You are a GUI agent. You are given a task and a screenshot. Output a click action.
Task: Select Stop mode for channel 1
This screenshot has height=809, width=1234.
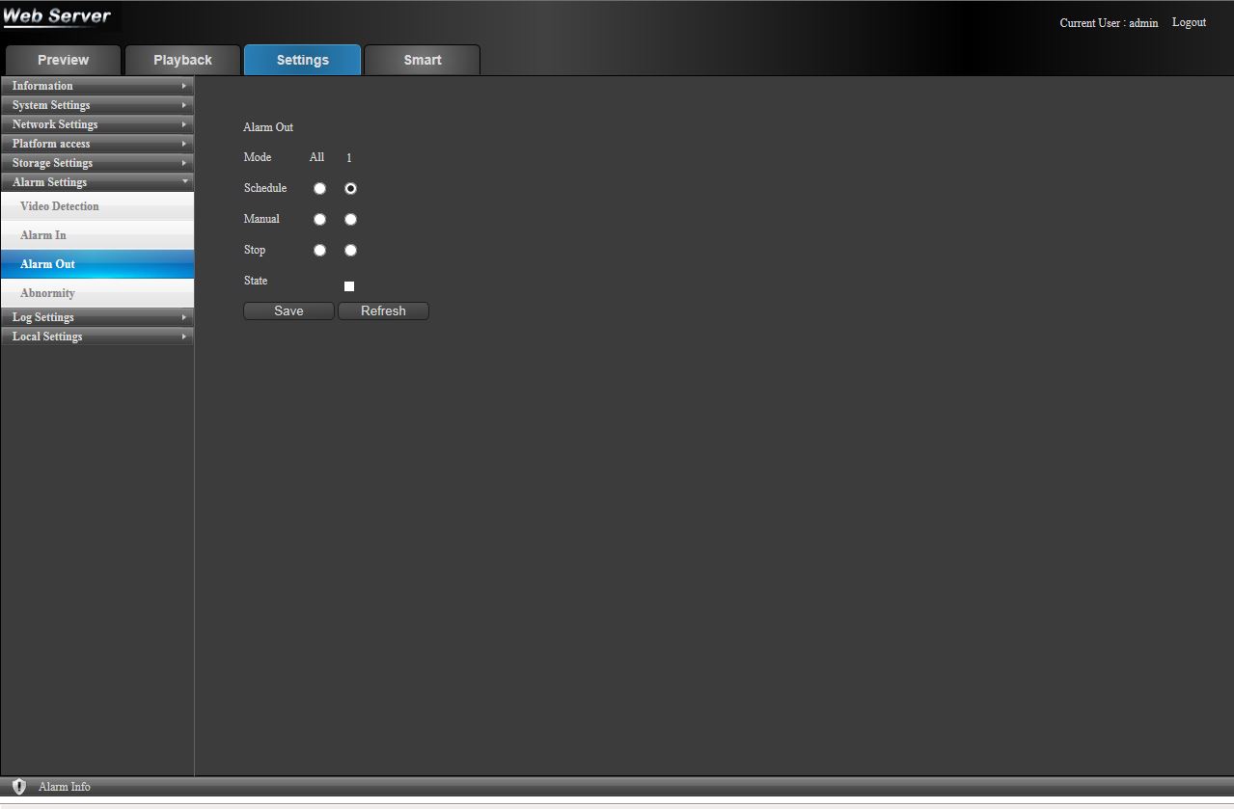350,251
